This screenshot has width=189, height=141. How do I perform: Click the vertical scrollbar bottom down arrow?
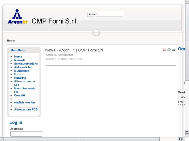187,135
